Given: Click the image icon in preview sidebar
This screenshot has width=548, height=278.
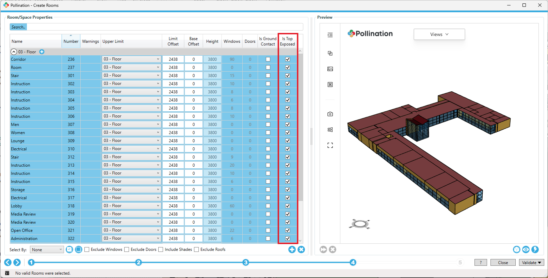Looking at the screenshot, I should click(x=330, y=69).
